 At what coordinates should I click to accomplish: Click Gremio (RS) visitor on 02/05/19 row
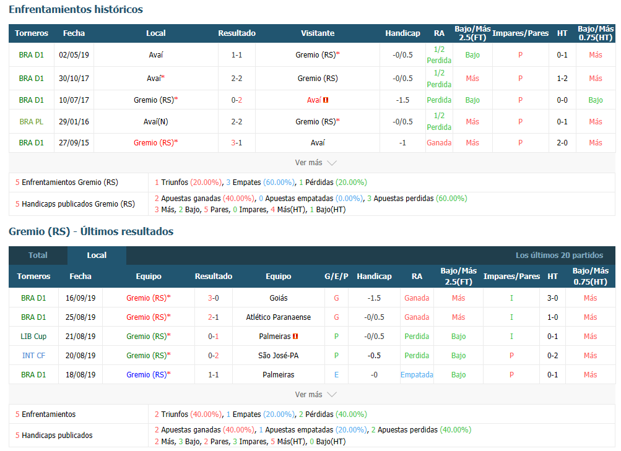tap(316, 55)
